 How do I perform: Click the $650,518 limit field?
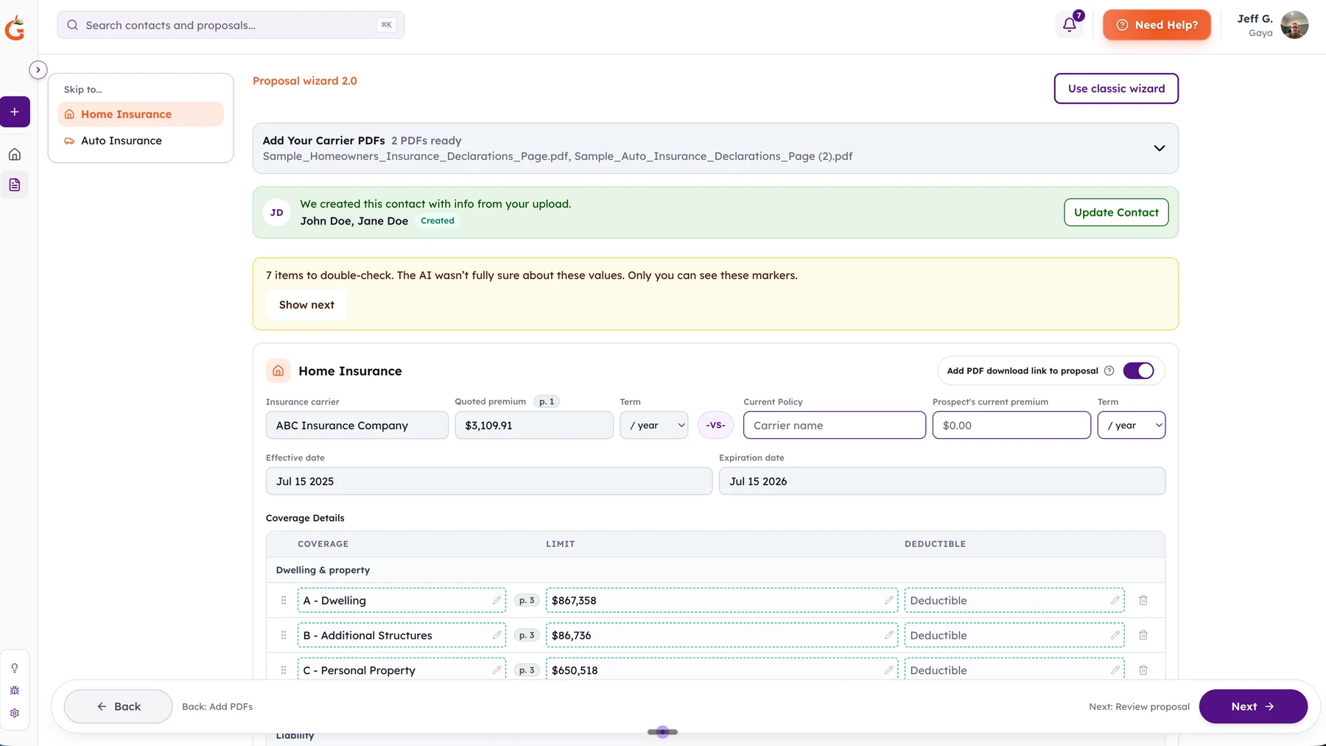(x=722, y=669)
